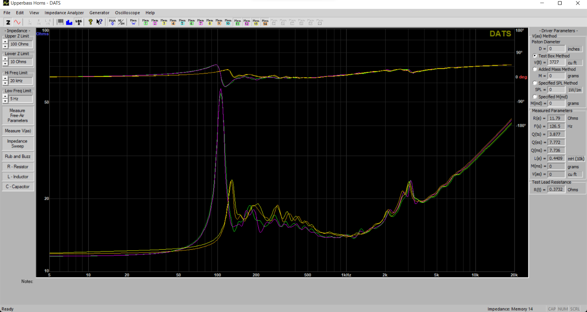Adjust the Lower Z Limit spinner arrows
Image resolution: width=587 pixels, height=312 pixels.
(5, 62)
